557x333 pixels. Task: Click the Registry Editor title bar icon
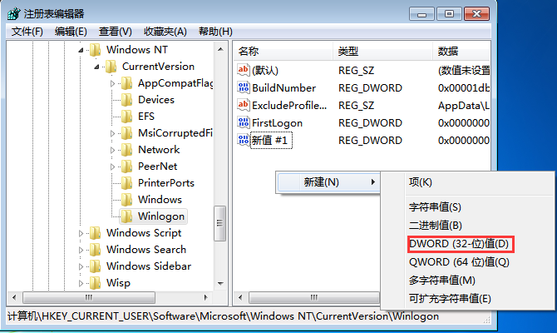14,14
